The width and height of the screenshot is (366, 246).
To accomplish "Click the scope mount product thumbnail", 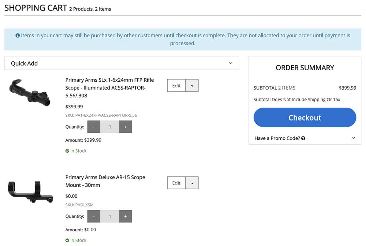I will click(x=31, y=191).
